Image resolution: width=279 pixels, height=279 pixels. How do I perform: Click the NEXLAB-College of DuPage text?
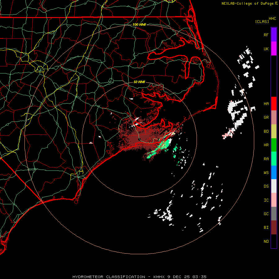click(247, 3)
